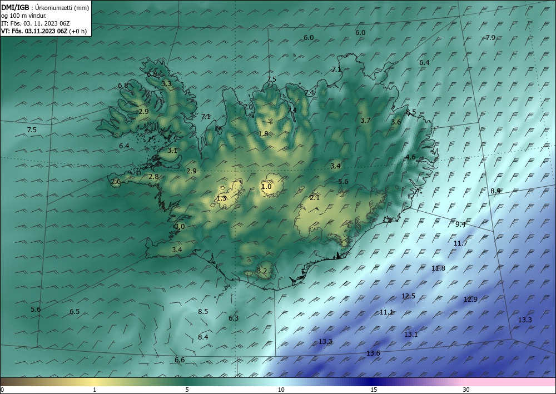Click the 7.9 value in northeast sea
The height and width of the screenshot is (394, 556).
pos(490,37)
